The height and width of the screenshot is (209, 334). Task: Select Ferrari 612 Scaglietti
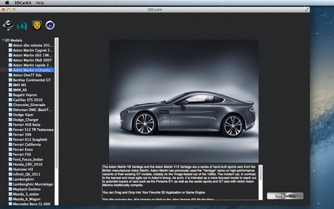click(30, 140)
